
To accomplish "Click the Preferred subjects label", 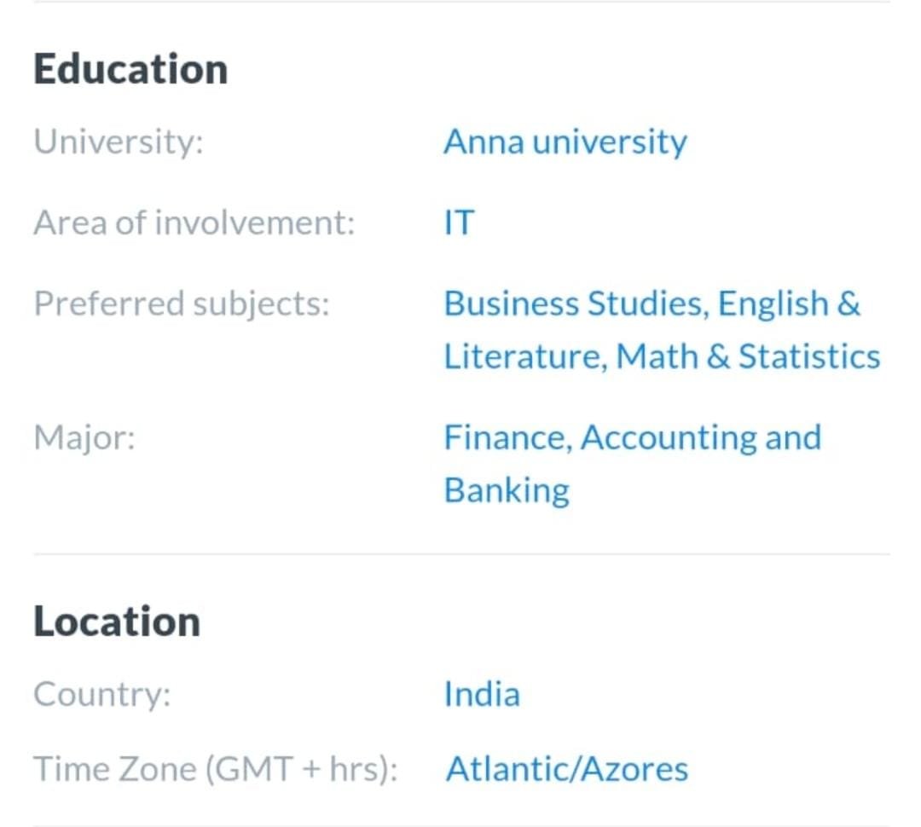I will 182,304.
